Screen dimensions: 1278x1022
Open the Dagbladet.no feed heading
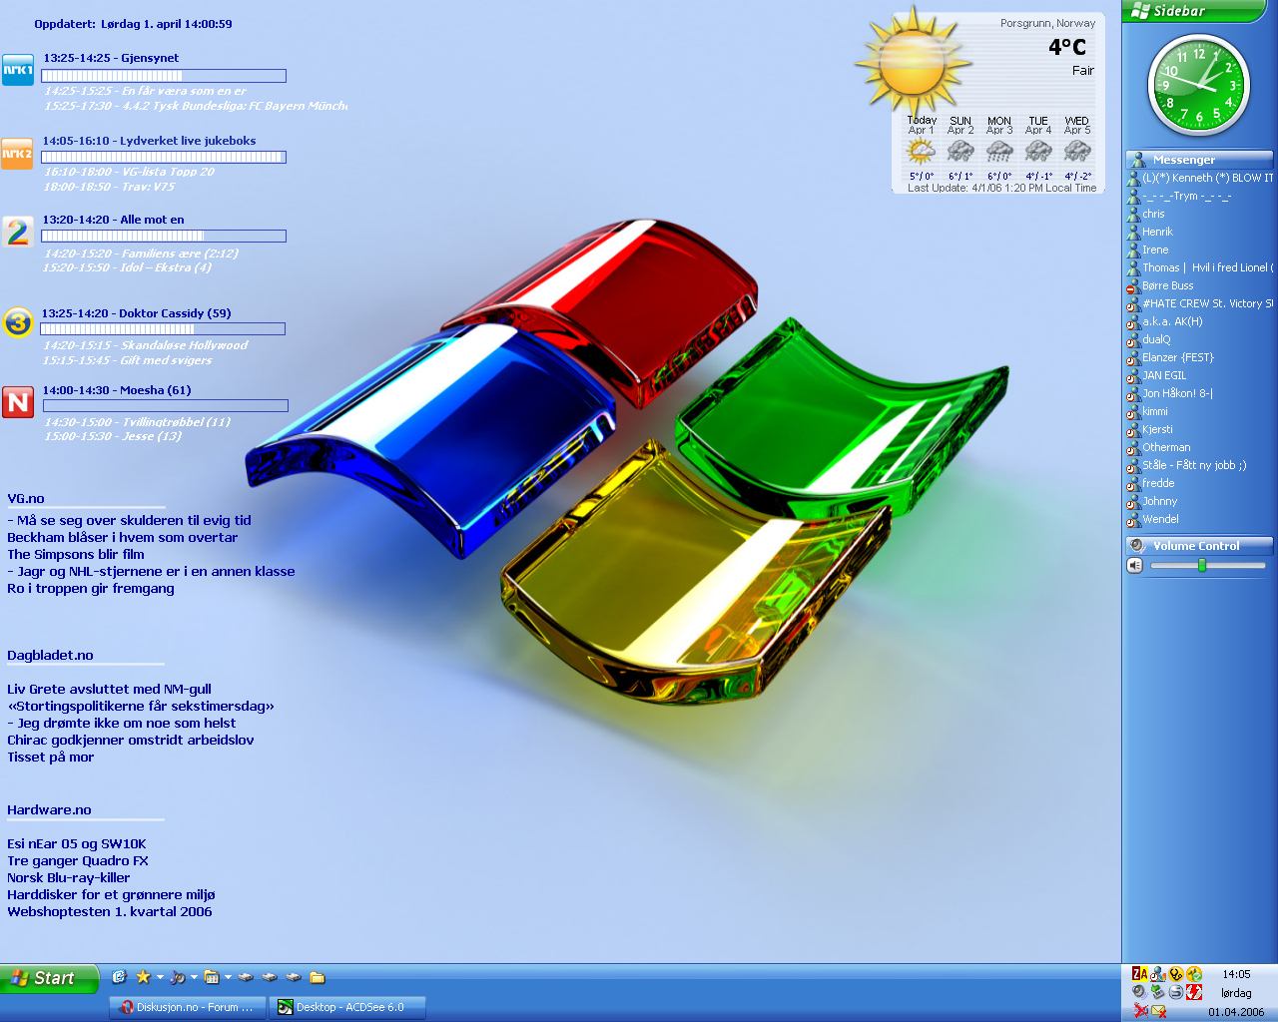coord(50,655)
